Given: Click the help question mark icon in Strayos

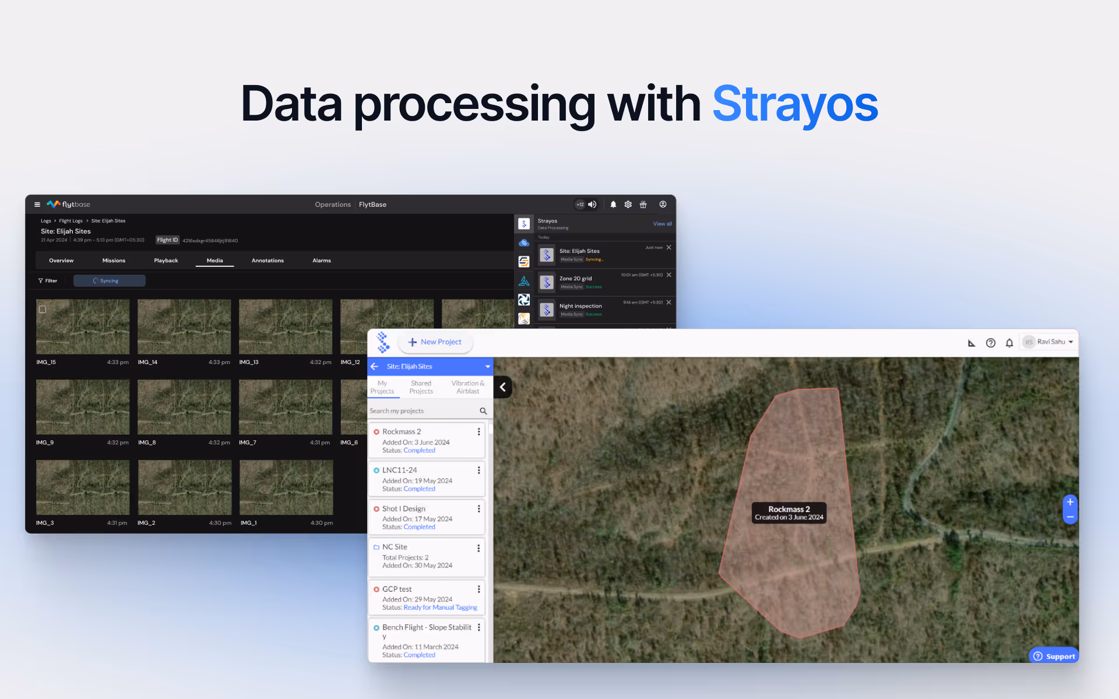Looking at the screenshot, I should tap(990, 343).
